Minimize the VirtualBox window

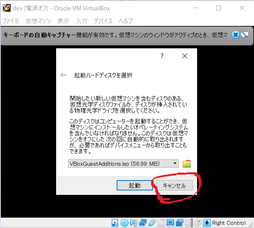click(195, 8)
